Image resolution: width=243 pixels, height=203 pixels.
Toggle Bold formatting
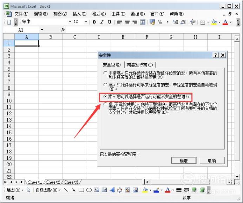pyautogui.click(x=94, y=22)
